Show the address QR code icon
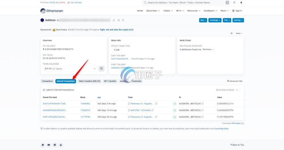This screenshot has width=284, height=150. (x=118, y=20)
